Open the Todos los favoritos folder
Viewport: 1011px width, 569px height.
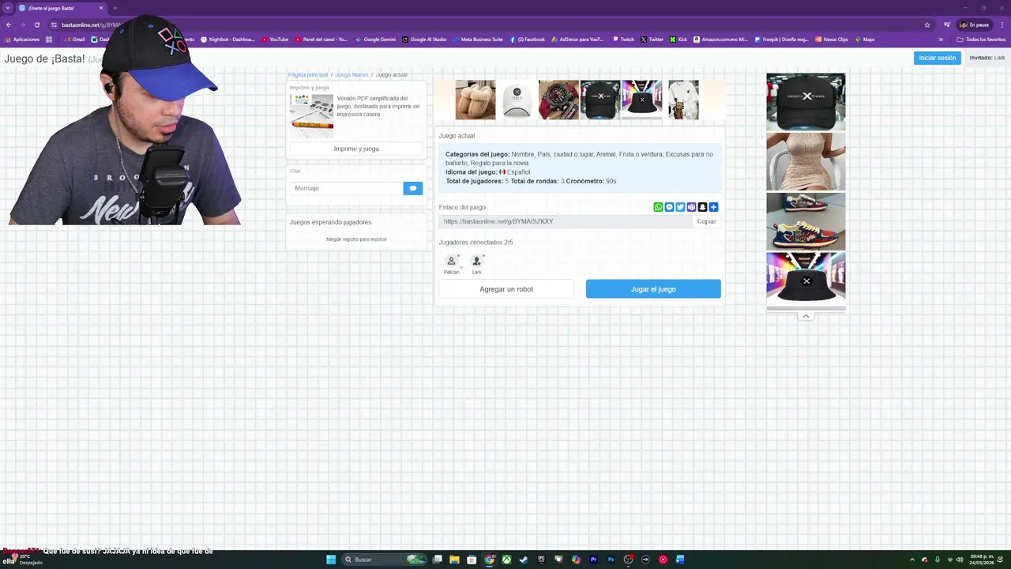point(981,40)
